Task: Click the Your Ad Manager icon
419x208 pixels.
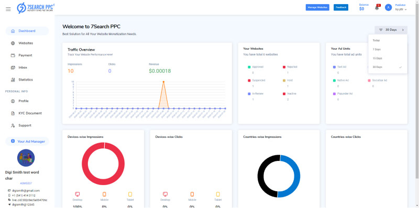Action: 13,141
